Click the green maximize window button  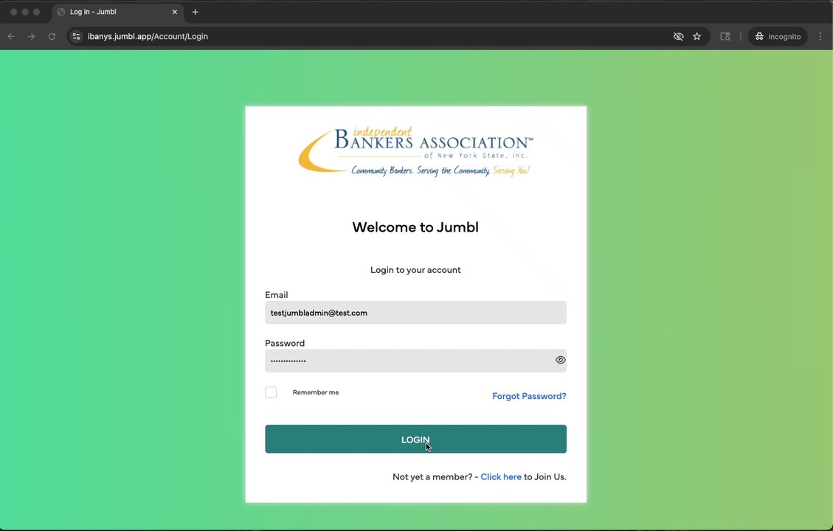(37, 12)
